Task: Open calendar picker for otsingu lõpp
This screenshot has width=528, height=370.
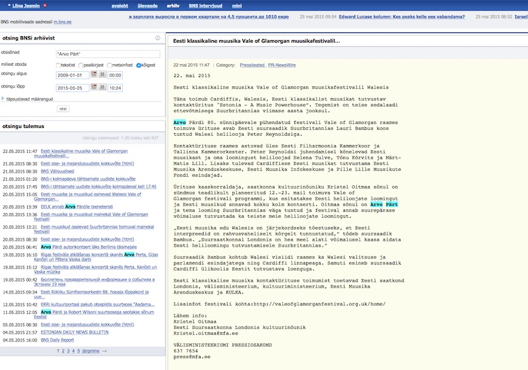Action: [x=94, y=87]
